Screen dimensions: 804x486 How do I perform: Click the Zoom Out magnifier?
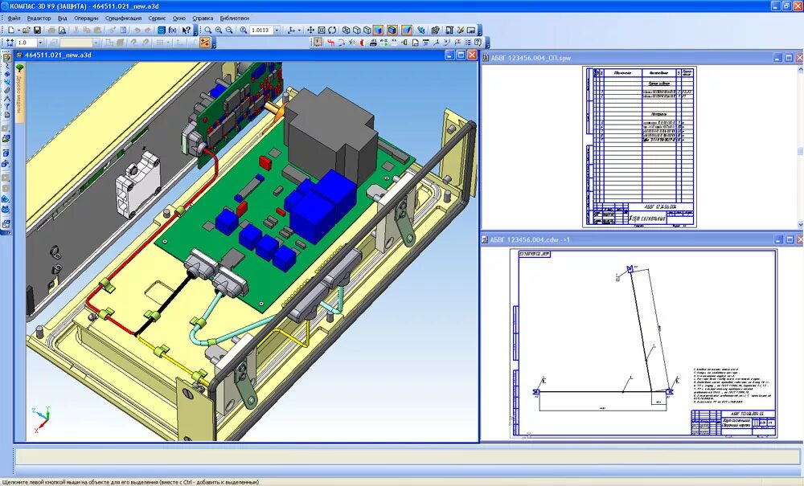pyautogui.click(x=229, y=31)
